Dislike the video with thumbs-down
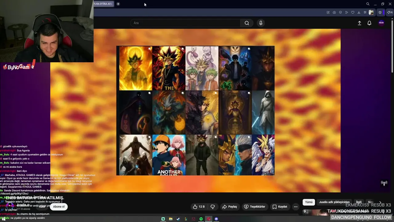Screen dimensions: 394x222 [213, 207]
